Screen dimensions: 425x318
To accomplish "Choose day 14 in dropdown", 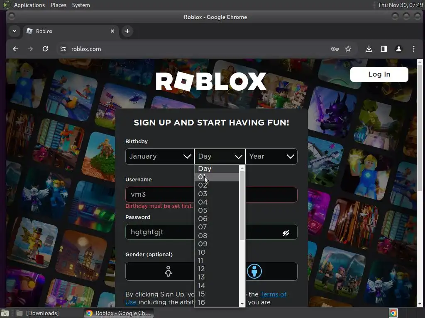I will coord(217,286).
